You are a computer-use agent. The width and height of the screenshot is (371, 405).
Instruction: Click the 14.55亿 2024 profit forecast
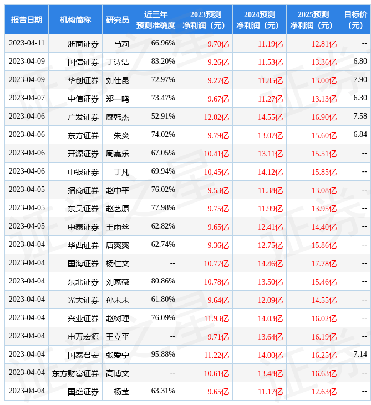pos(270,117)
